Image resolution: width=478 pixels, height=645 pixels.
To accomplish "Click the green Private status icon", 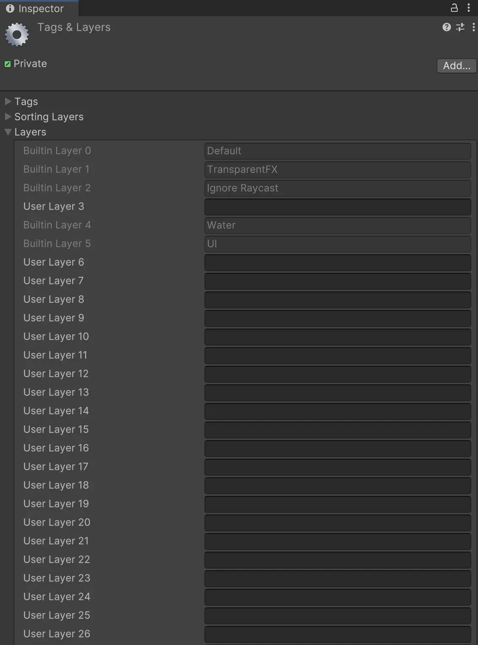I will pyautogui.click(x=8, y=64).
